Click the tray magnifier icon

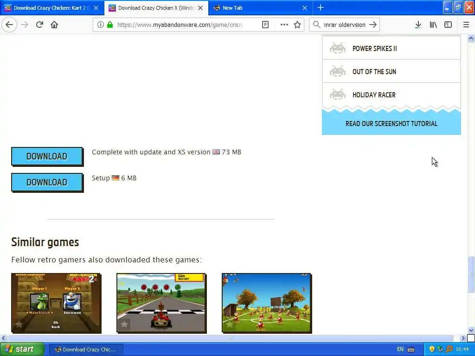449,350
